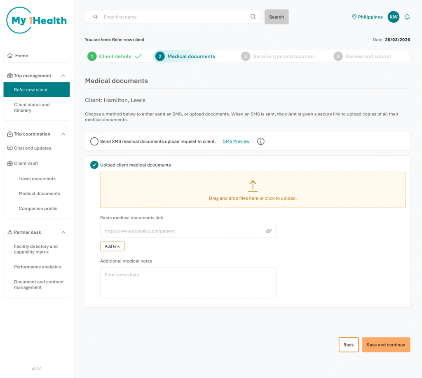422x378 pixels.
Task: Click the drag and drop upload area
Action: [253, 190]
